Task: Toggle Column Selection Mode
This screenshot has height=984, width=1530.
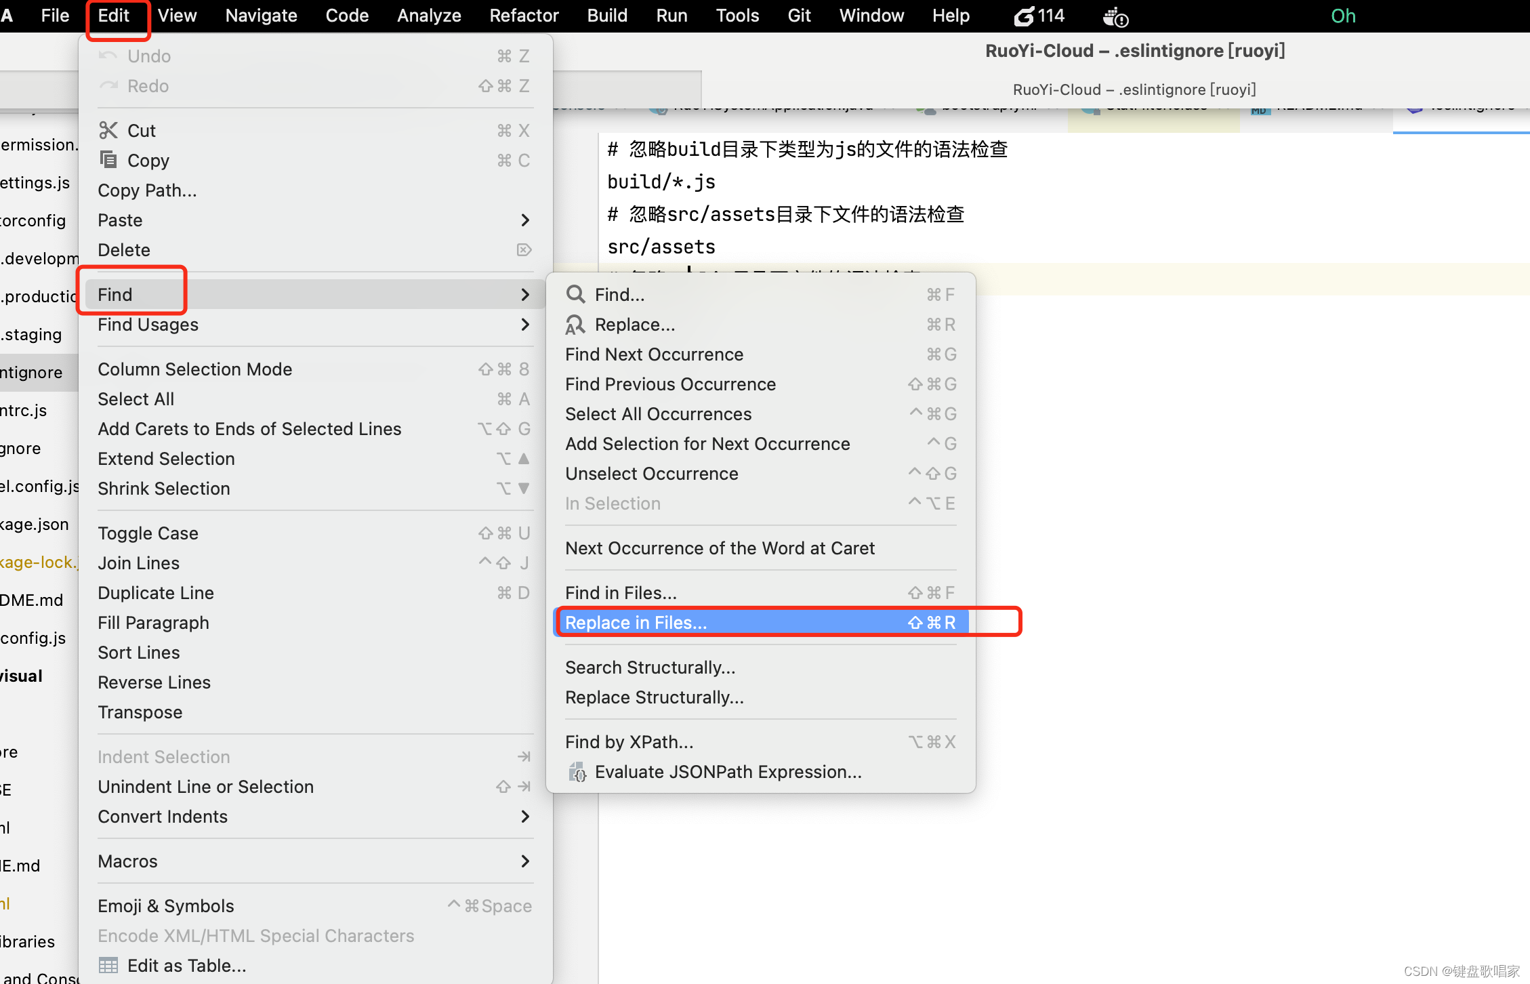Action: (x=194, y=369)
